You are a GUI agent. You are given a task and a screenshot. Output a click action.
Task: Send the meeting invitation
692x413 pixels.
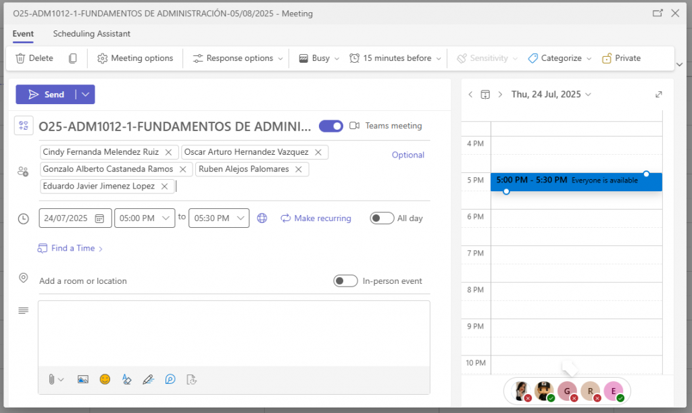click(46, 95)
